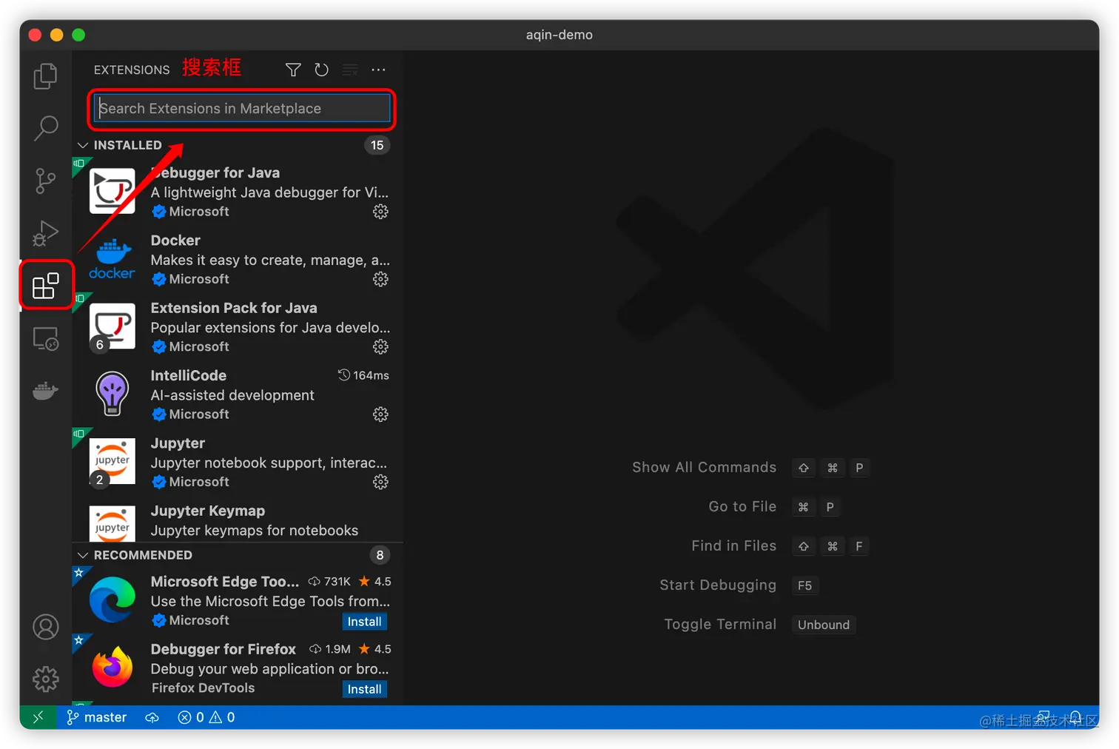Click the Firefox DevTools publisher name
Image resolution: width=1119 pixels, height=749 pixels.
pos(203,688)
